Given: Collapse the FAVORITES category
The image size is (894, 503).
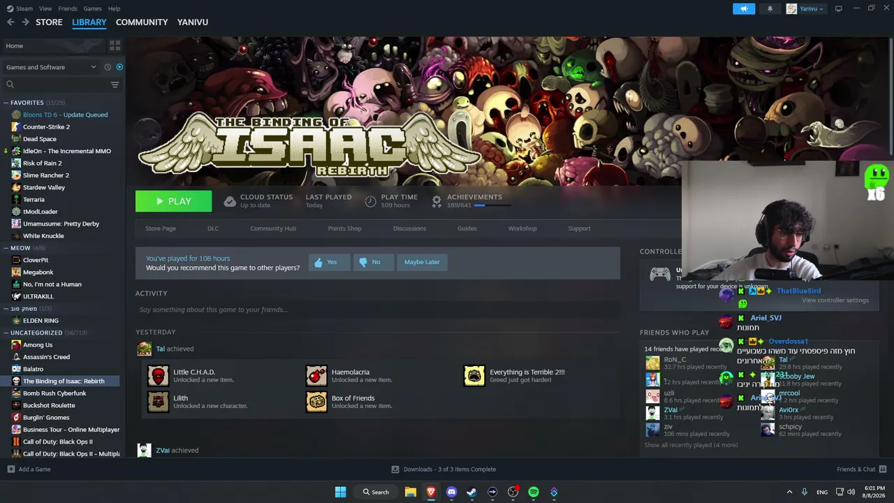Looking at the screenshot, I should (x=6, y=103).
